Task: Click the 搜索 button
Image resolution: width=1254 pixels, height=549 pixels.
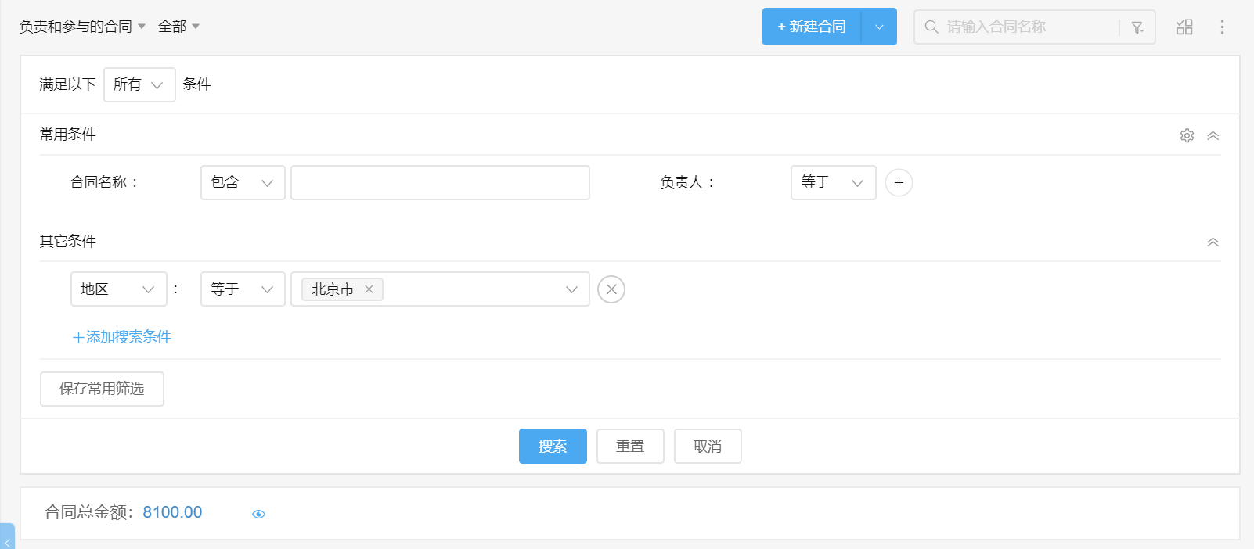Action: tap(553, 447)
